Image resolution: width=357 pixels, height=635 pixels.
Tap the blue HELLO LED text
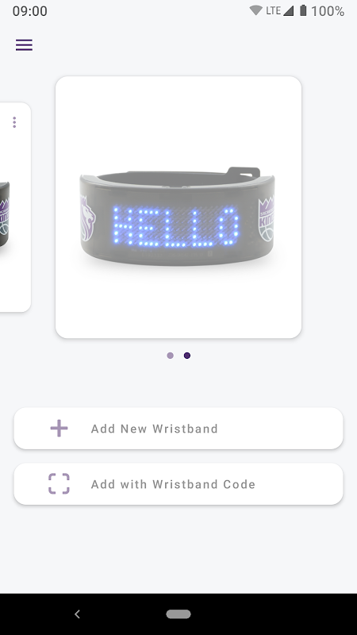pyautogui.click(x=175, y=227)
